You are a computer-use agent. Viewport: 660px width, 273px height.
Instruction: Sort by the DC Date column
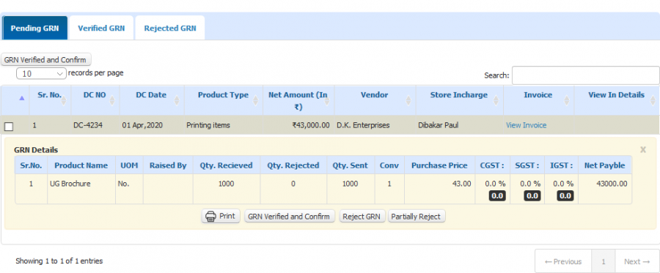tap(152, 100)
